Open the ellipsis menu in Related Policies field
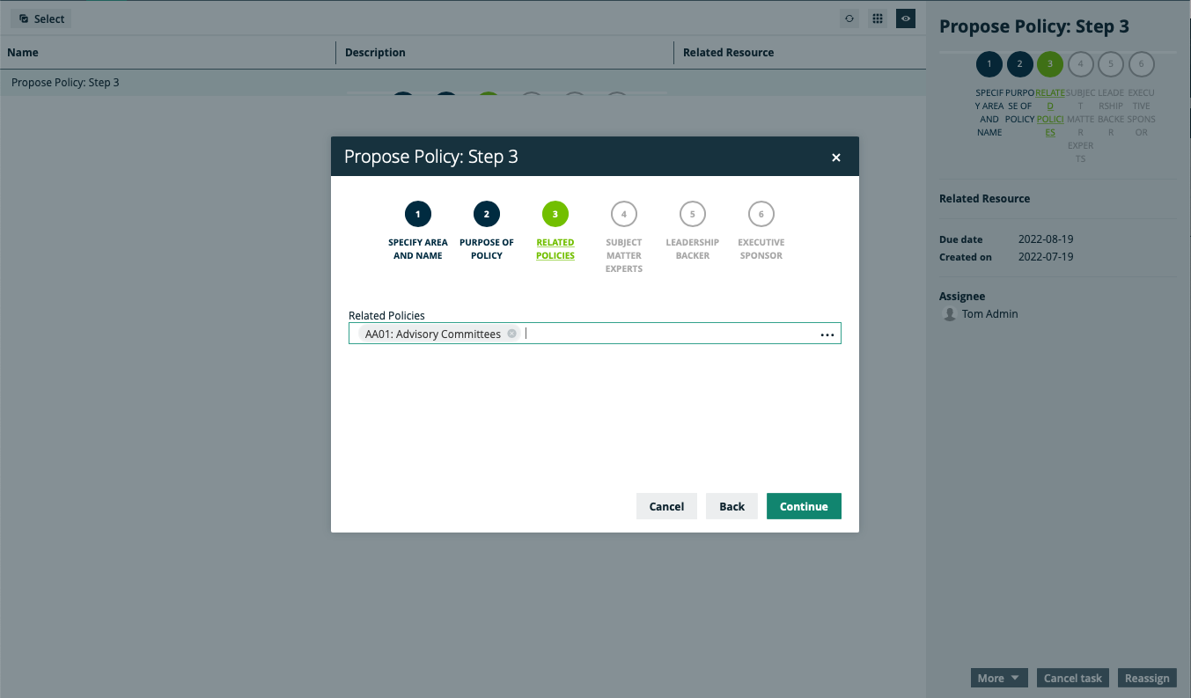Screen dimensions: 1191x698 click(827, 334)
